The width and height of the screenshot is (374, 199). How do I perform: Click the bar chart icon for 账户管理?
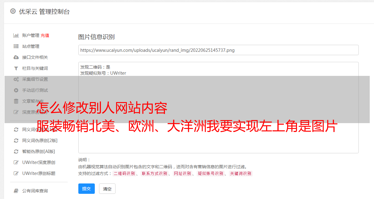pyautogui.click(x=16, y=35)
